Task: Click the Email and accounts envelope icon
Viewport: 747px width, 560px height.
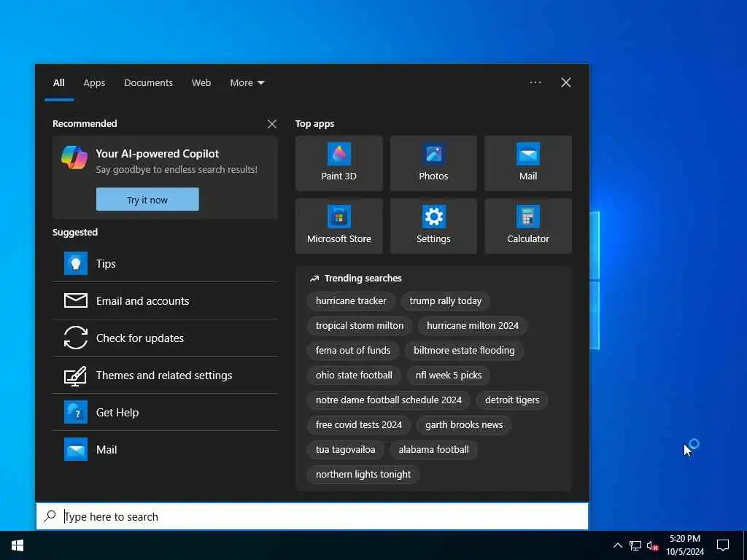Action: [x=76, y=300]
